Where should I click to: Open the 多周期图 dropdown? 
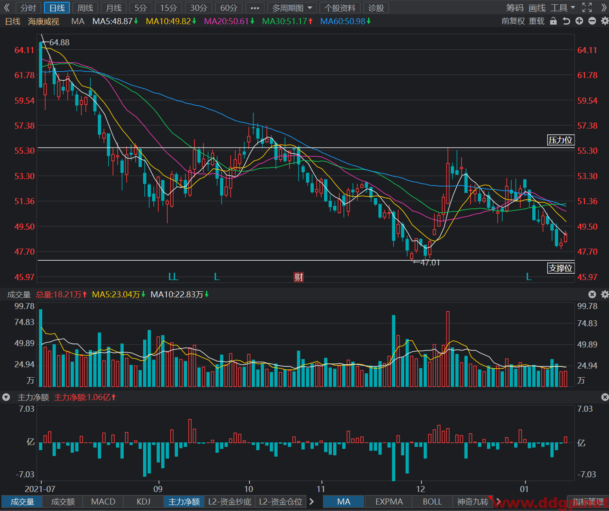point(292,8)
